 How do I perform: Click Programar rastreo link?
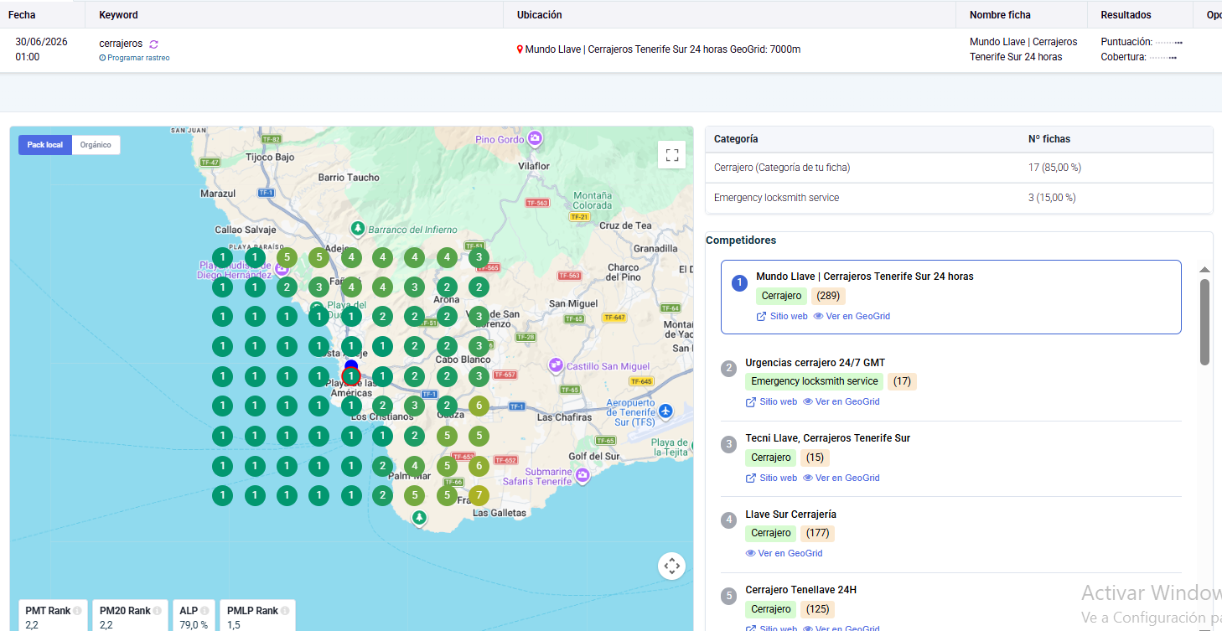click(x=134, y=58)
